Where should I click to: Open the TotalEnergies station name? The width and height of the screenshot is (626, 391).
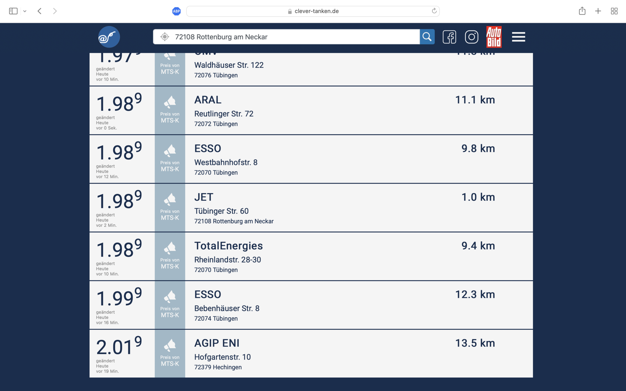(x=229, y=246)
